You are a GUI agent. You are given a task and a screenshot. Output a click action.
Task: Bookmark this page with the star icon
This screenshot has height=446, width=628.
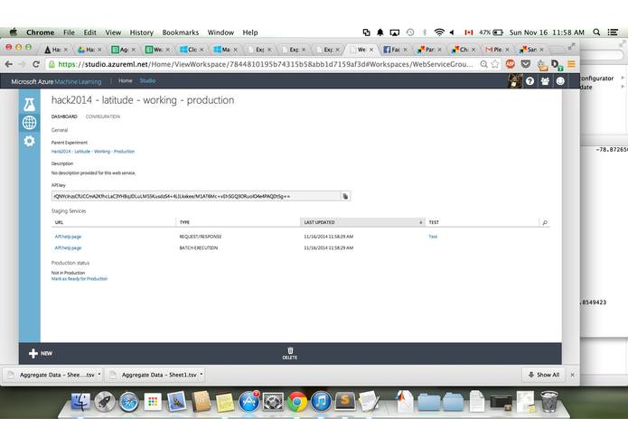[x=495, y=64]
